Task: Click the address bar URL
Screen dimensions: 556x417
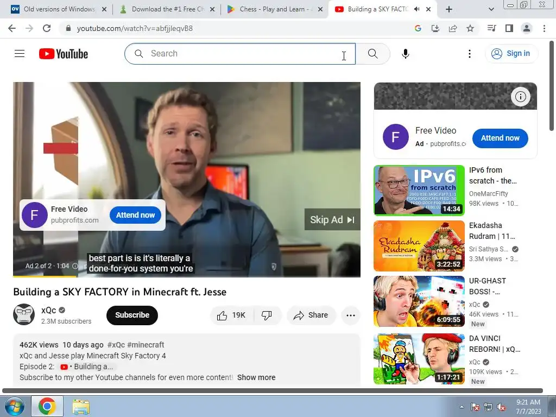Action: coord(135,28)
